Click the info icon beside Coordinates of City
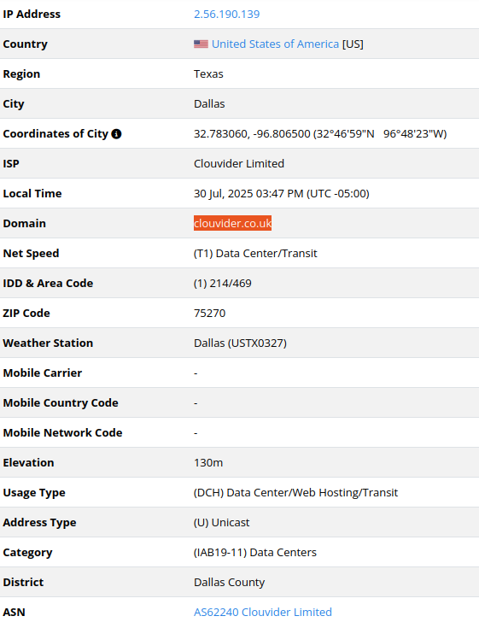This screenshot has width=479, height=622. tap(116, 134)
